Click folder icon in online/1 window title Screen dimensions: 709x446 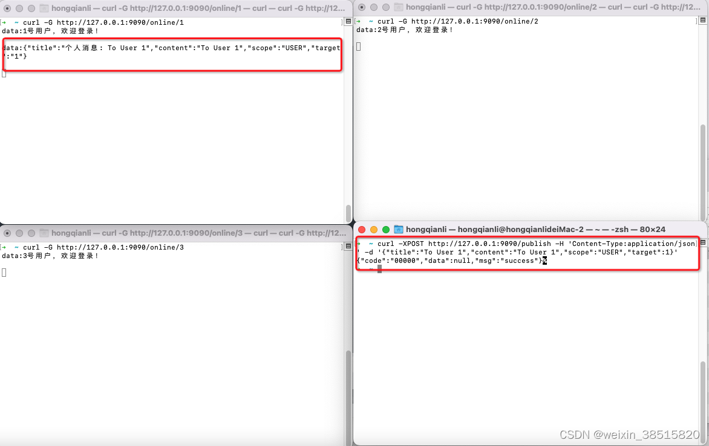44,8
